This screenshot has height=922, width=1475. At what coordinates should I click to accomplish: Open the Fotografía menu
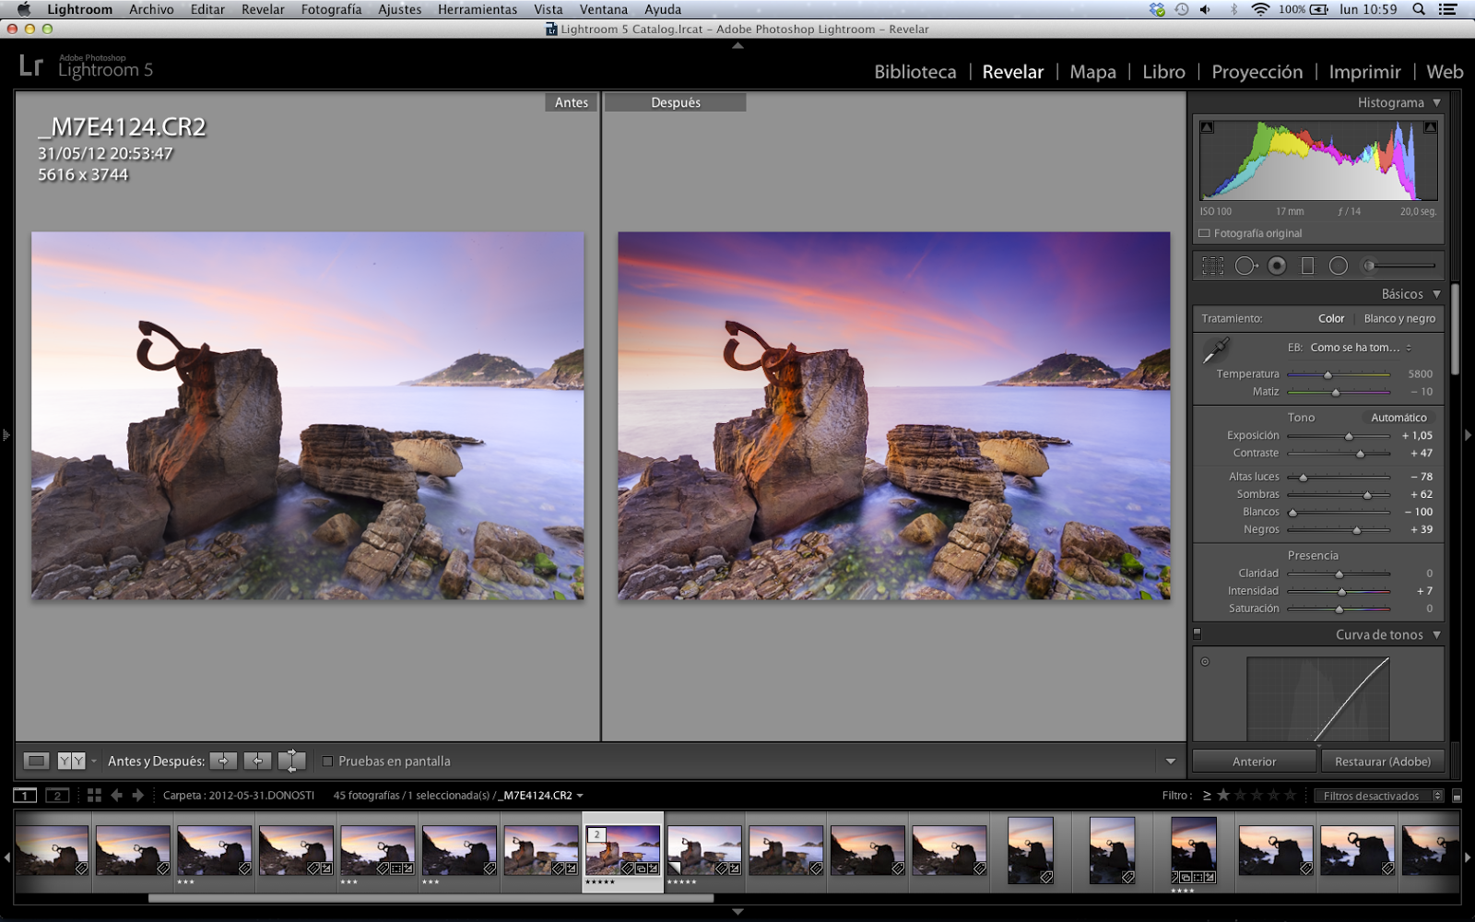pyautogui.click(x=329, y=9)
